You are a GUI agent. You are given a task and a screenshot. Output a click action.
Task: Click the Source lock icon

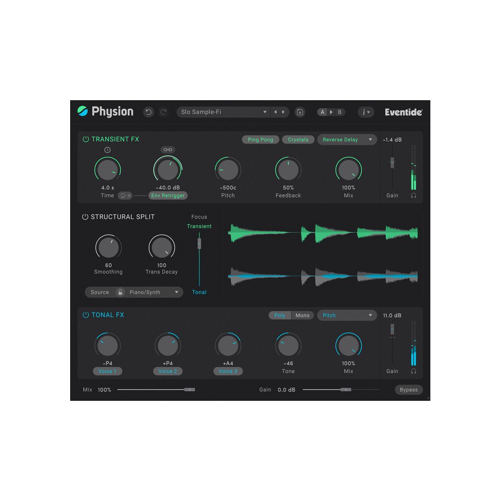click(120, 292)
